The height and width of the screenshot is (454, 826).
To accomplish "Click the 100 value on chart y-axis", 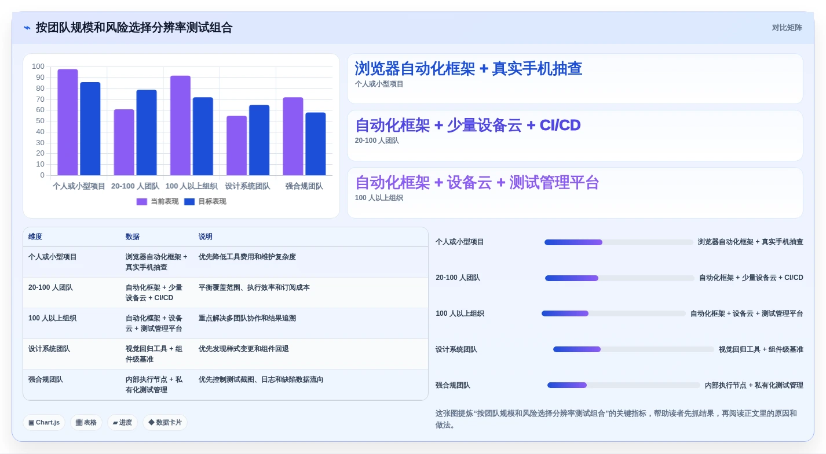I will tap(38, 67).
